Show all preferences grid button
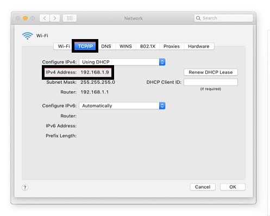The height and width of the screenshot is (216, 270). [70, 18]
